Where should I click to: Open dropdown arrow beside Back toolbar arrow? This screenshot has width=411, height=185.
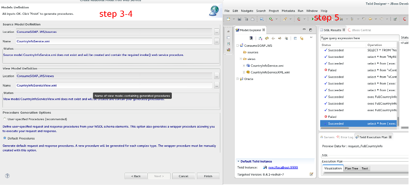376,19
